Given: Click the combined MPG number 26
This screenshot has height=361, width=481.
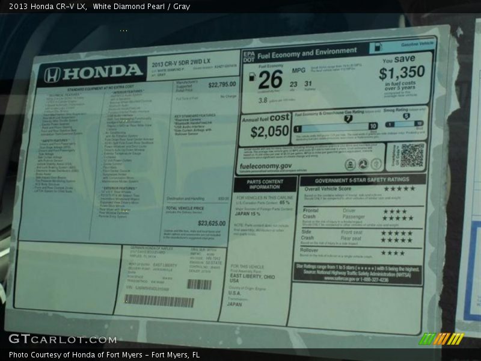Looking at the screenshot, I should pyautogui.click(x=270, y=79).
